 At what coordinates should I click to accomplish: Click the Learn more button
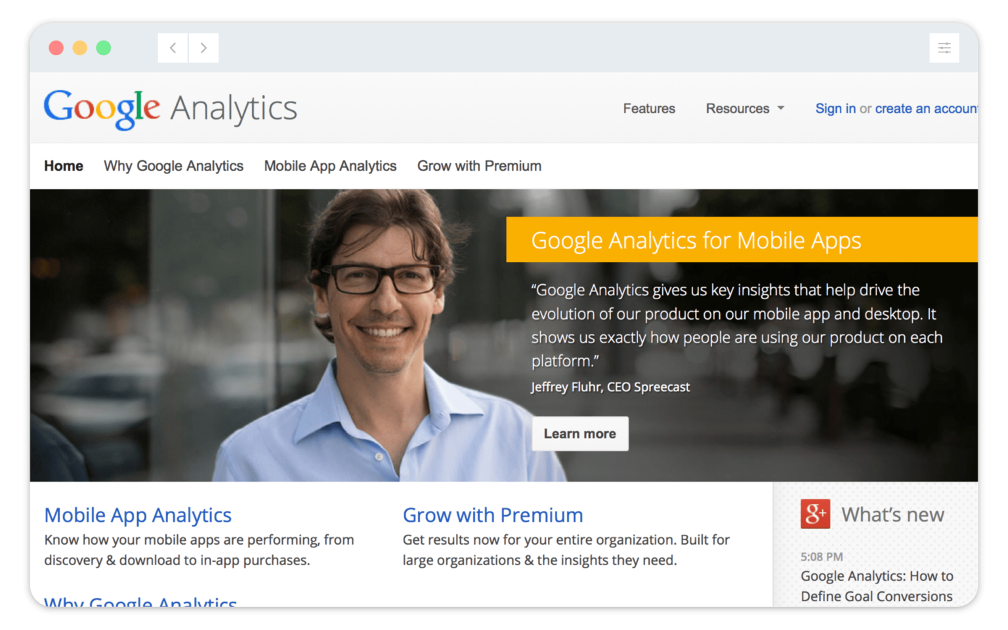[580, 434]
